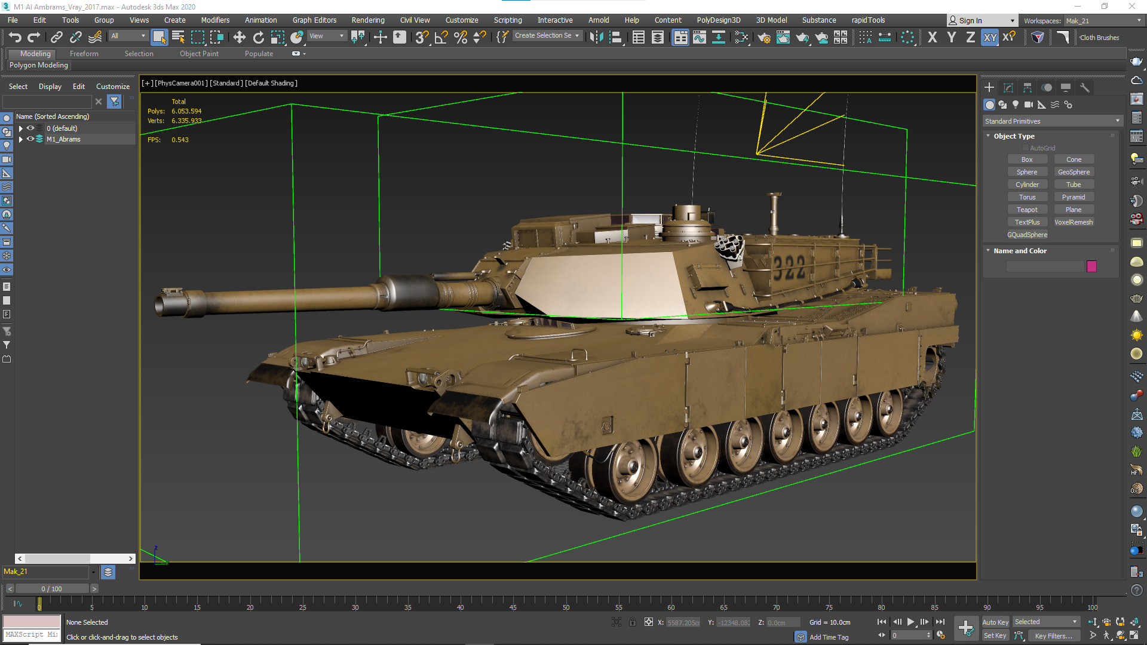Screen dimensions: 1147x645
Task: Open the Rendering menu
Action: 368,20
